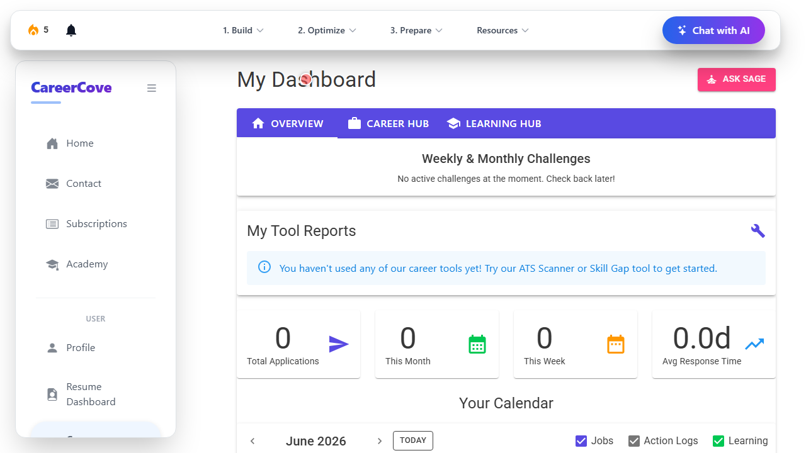
Task: Click the flame streak icon
Action: 33,30
